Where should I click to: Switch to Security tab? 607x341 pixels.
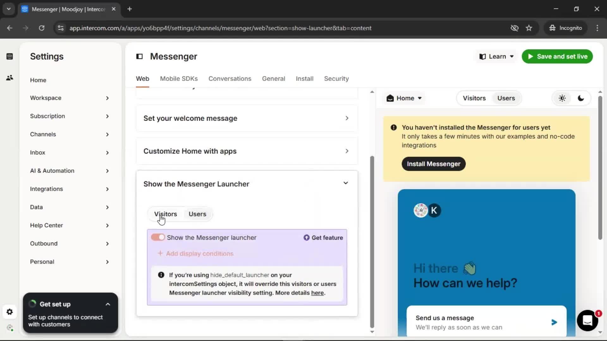point(336,79)
